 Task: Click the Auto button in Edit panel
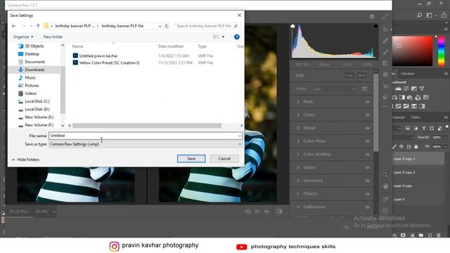pos(349,76)
